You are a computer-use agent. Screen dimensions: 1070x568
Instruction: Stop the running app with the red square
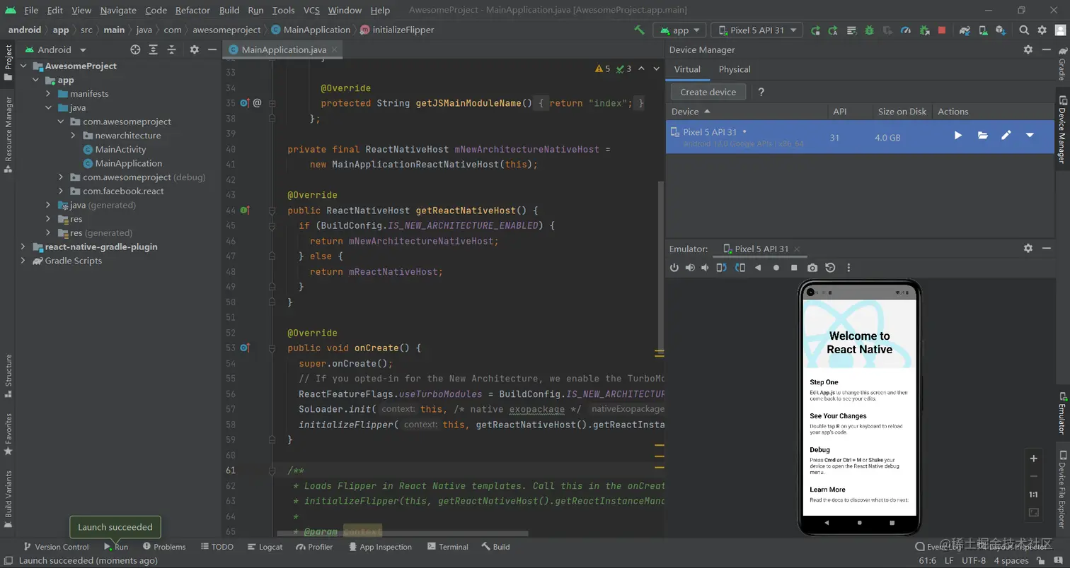942,30
